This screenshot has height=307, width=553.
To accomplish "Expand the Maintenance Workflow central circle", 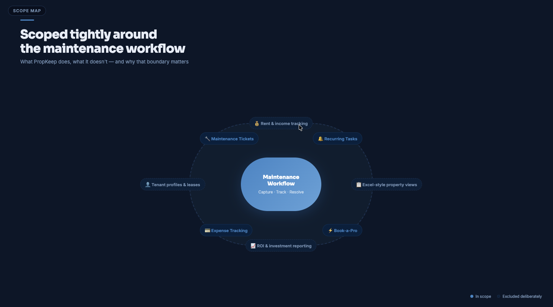I will click(x=281, y=184).
